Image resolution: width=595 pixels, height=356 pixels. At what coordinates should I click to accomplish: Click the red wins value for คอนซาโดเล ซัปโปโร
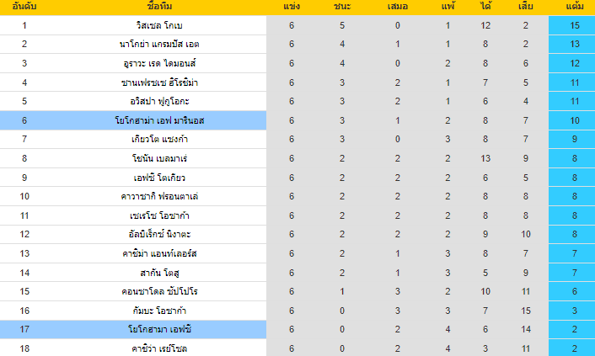(342, 291)
